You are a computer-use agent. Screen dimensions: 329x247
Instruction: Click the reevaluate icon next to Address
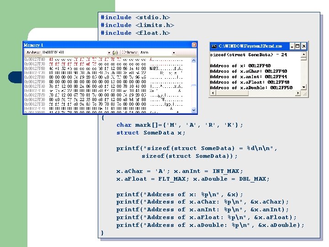click(x=115, y=53)
